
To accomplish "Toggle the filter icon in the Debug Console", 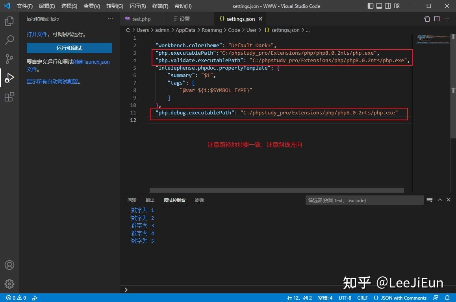I will pyautogui.click(x=429, y=200).
